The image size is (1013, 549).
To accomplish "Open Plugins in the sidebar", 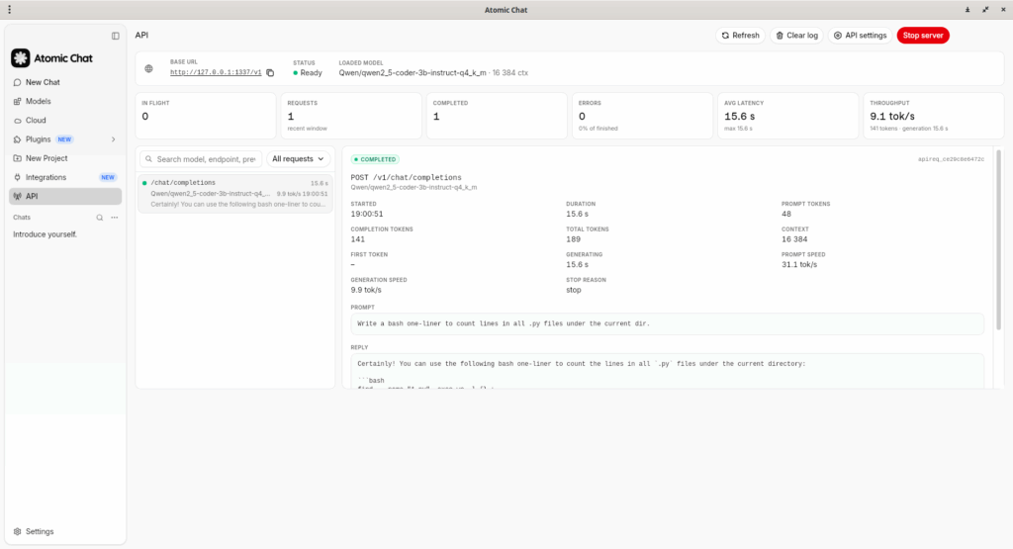I will [x=65, y=139].
